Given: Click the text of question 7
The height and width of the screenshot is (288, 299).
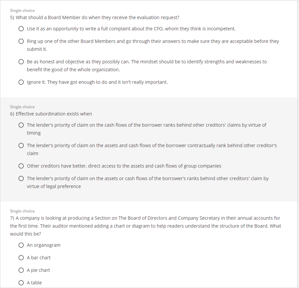Looking at the screenshot, I should coord(145,226).
